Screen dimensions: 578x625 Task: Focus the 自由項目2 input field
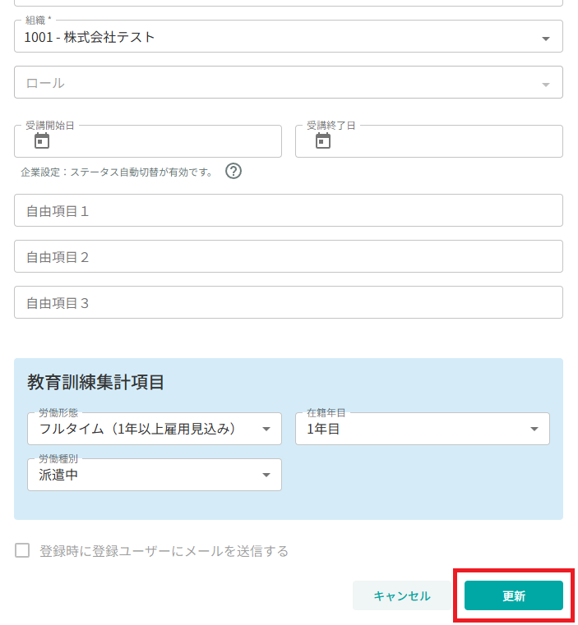pyautogui.click(x=289, y=256)
